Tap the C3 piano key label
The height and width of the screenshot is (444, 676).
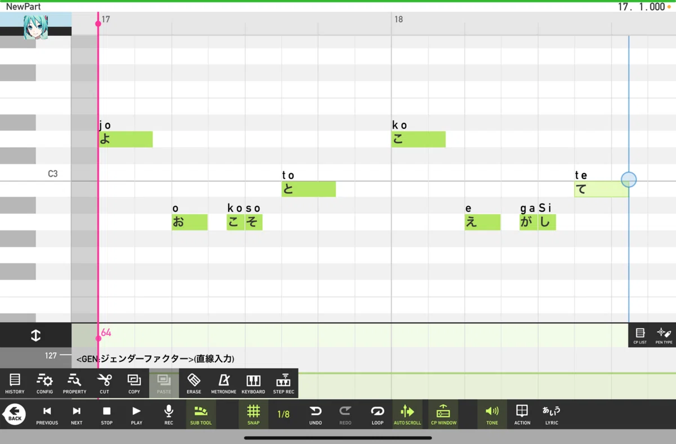point(52,174)
